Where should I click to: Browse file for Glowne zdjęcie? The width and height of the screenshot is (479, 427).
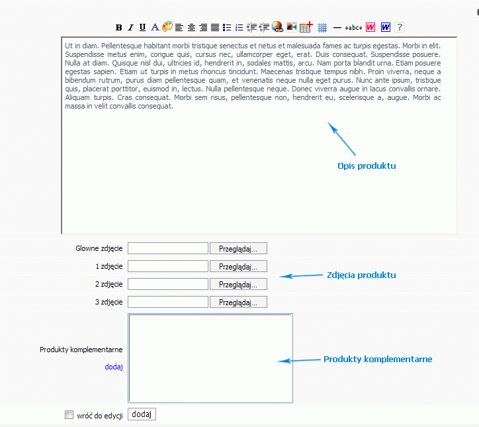[x=238, y=248]
